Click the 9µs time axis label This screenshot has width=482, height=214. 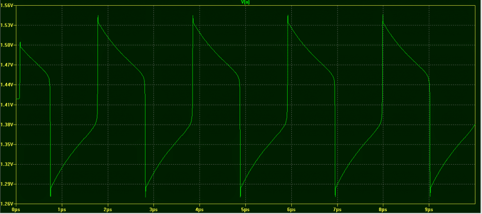point(429,208)
